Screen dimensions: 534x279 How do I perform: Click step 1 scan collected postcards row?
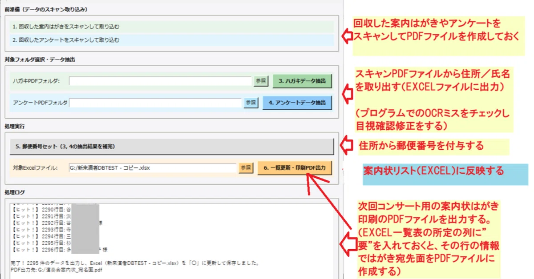[172, 27]
